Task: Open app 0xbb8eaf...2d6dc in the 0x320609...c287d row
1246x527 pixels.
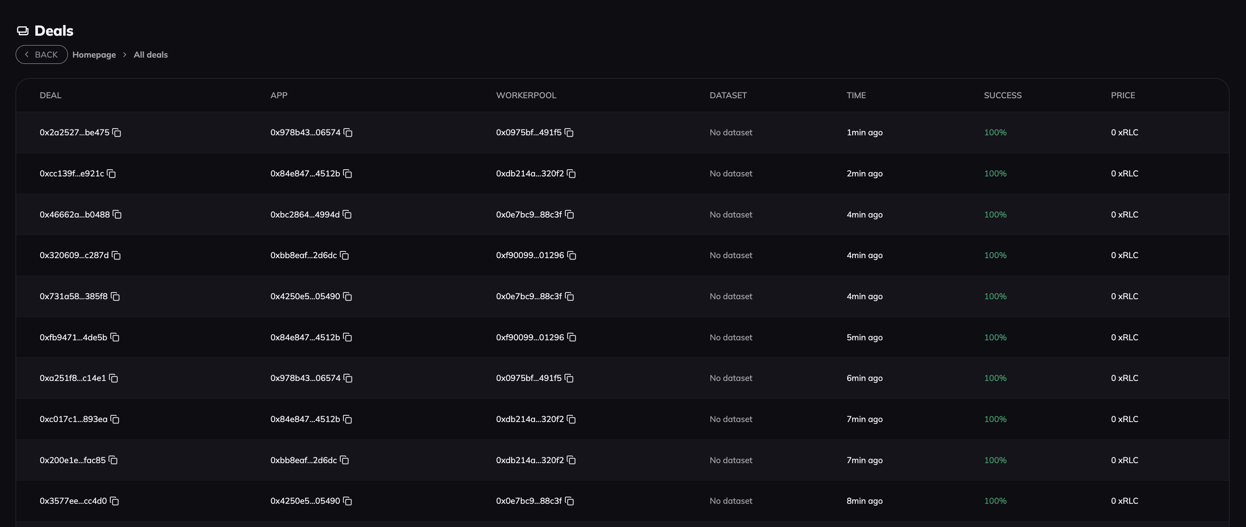Action: (x=303, y=255)
